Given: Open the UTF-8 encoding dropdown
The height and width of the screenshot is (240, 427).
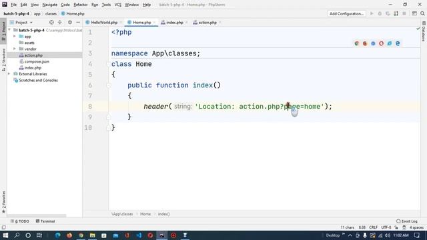Looking at the screenshot, I should (386, 227).
